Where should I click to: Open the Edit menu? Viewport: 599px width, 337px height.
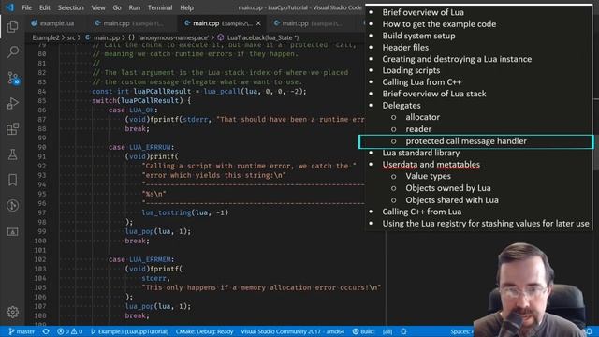coord(45,7)
